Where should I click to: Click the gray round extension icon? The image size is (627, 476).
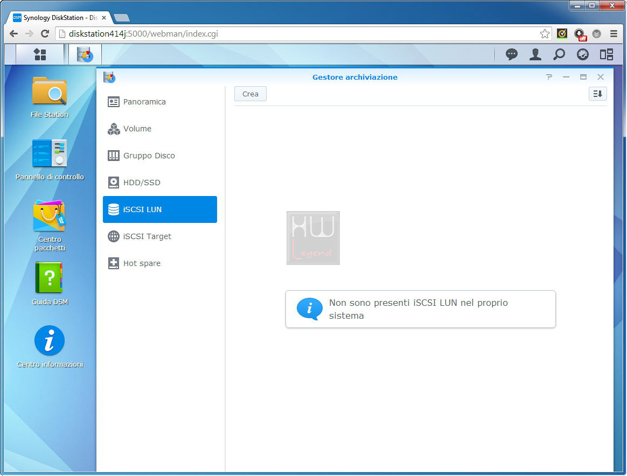597,34
